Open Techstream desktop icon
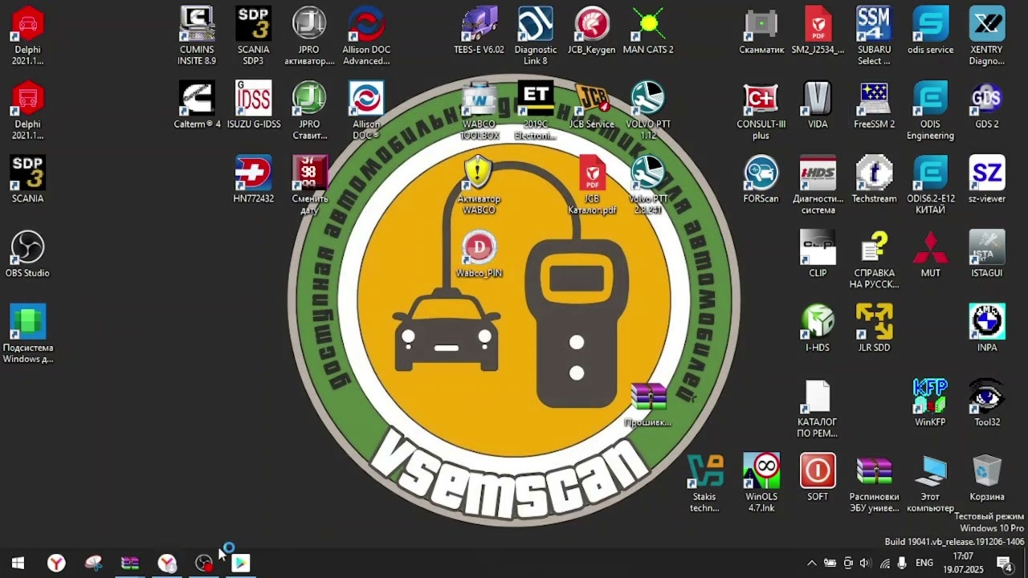Viewport: 1028px width, 578px height. click(874, 180)
